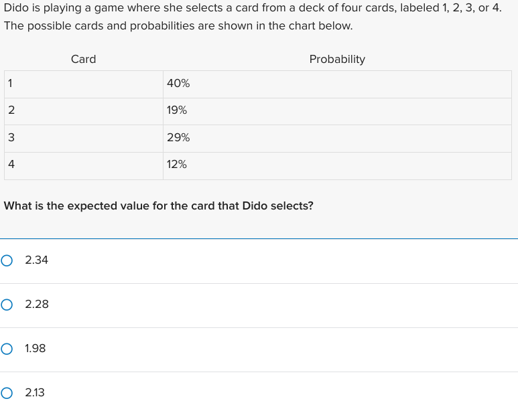Click the table cell for card 3

[84, 139]
